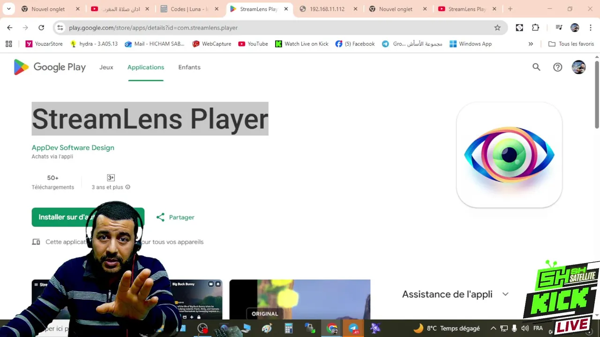Click the StreamLens Player eye app icon
Screen dimensions: 600x337
pyautogui.click(x=509, y=155)
